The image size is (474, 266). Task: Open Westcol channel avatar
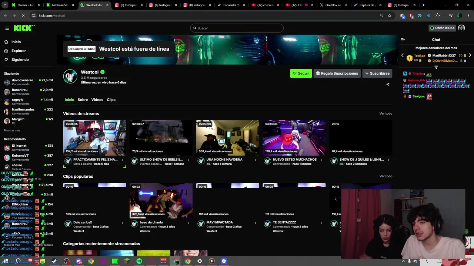pyautogui.click(x=70, y=76)
